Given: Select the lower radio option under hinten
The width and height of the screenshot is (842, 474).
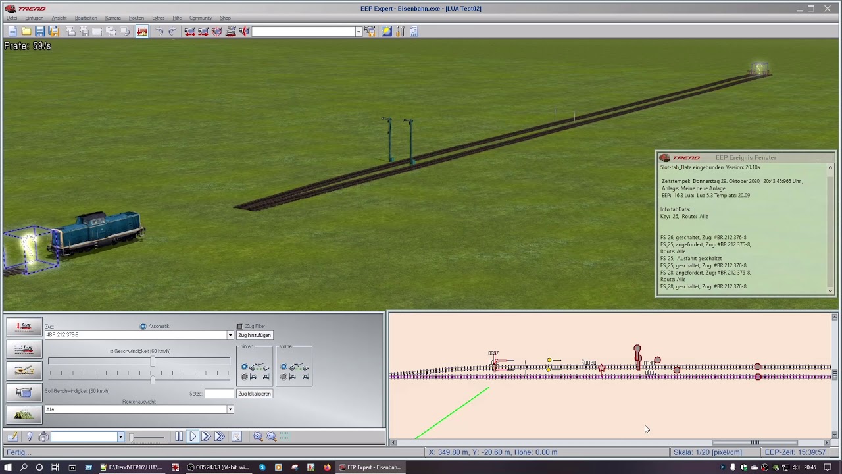Looking at the screenshot, I should 244,377.
